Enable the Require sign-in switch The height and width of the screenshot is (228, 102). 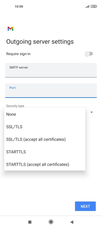pos(89,54)
